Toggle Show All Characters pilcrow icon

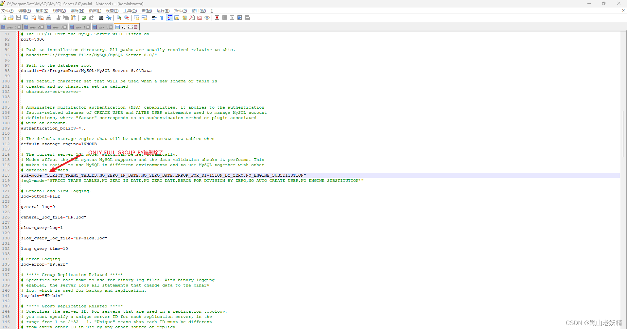(162, 18)
